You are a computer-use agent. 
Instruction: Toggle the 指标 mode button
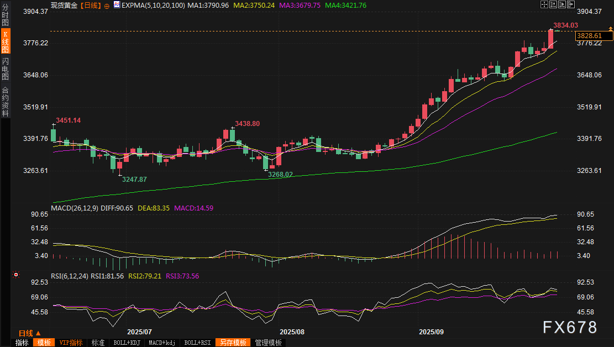[x=22, y=343]
